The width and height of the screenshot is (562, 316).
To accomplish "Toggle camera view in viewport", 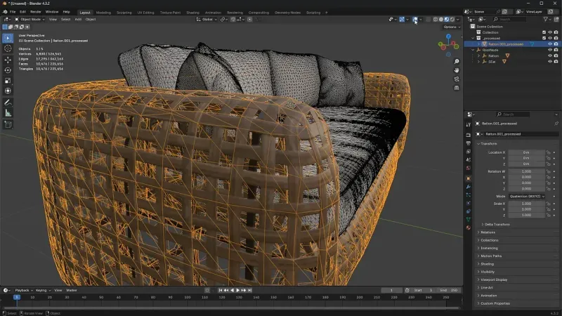I will [x=457, y=79].
